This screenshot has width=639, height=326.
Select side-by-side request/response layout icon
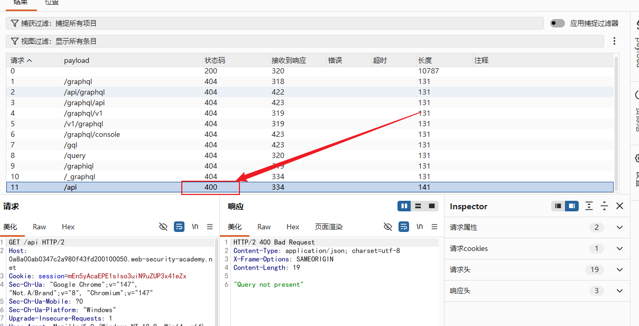tap(404, 206)
